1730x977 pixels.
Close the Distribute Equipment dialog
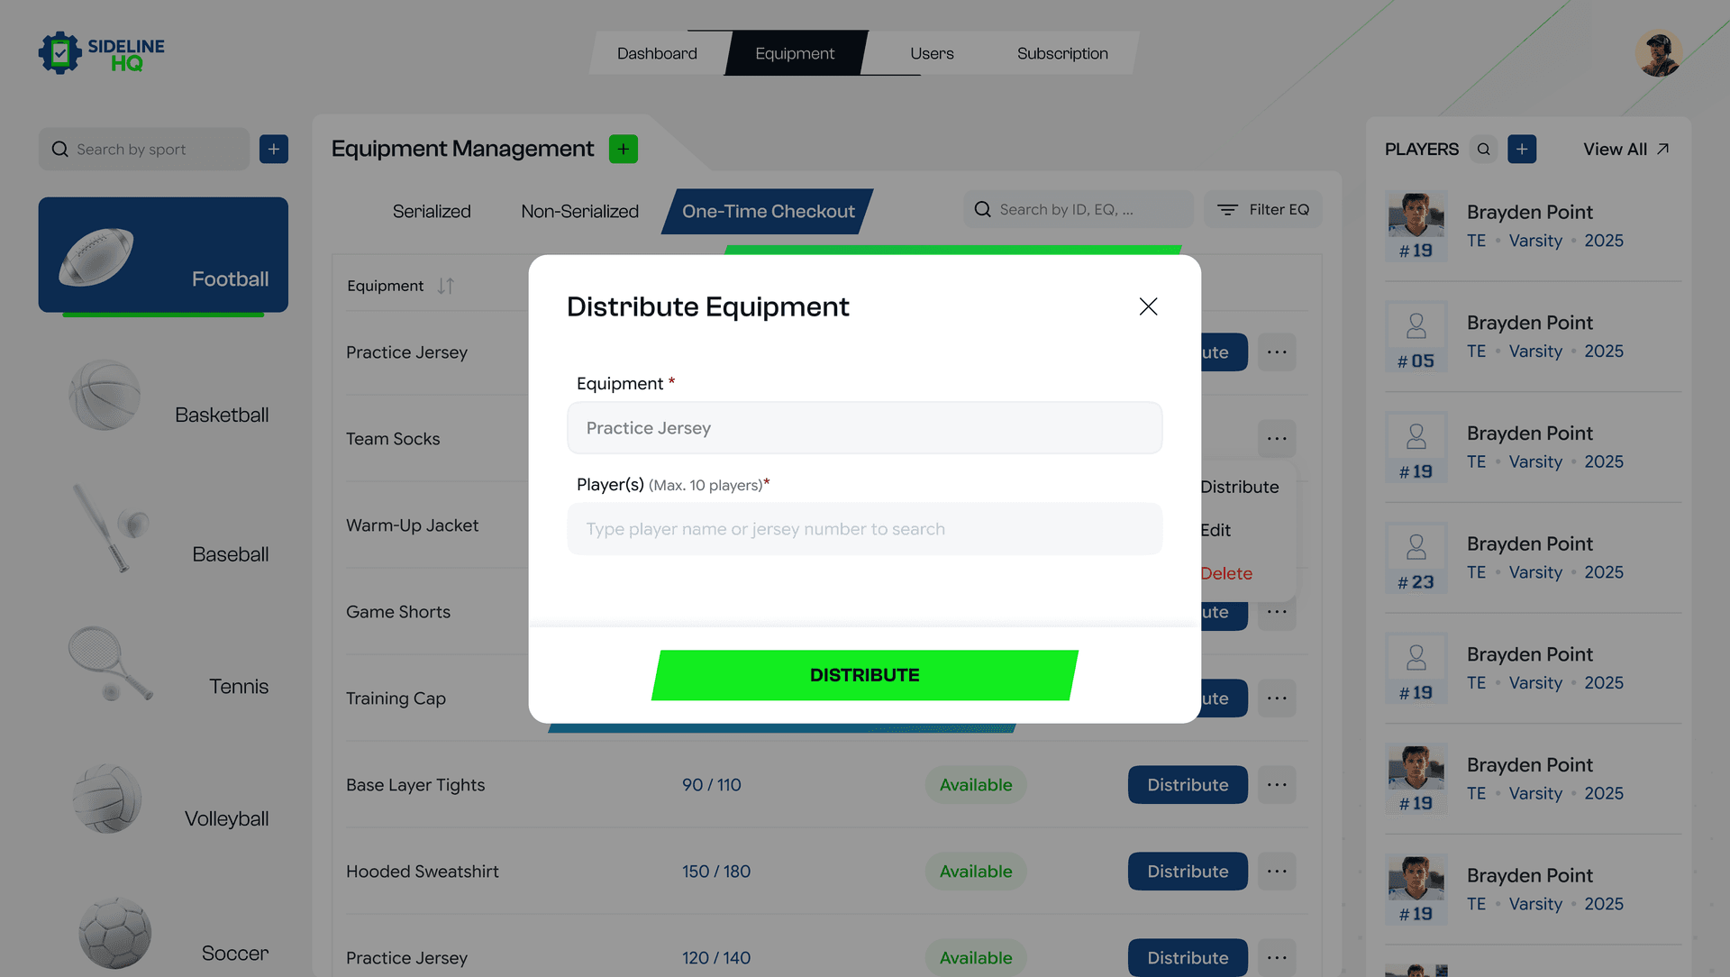[x=1148, y=306]
